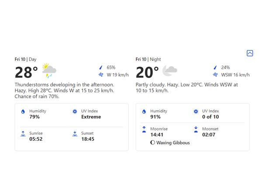Click the 28° daytime temperature
Image resolution: width=262 pixels, height=196 pixels.
coord(26,72)
